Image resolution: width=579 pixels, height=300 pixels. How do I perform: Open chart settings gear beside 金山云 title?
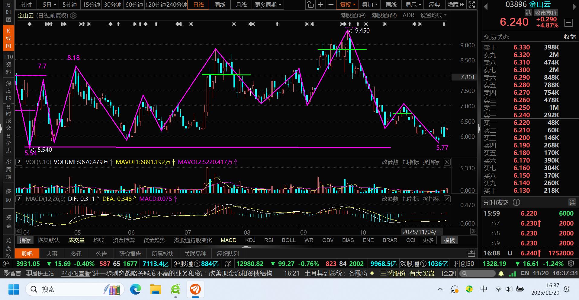coord(73,16)
